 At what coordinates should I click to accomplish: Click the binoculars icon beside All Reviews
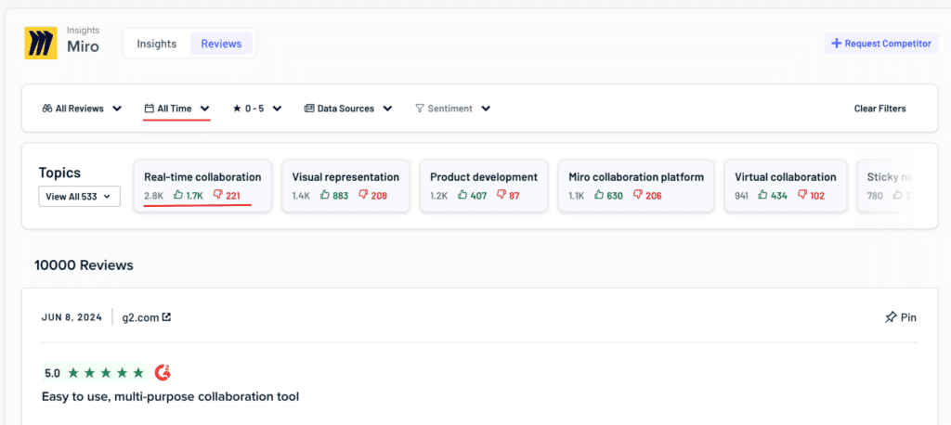(x=47, y=109)
